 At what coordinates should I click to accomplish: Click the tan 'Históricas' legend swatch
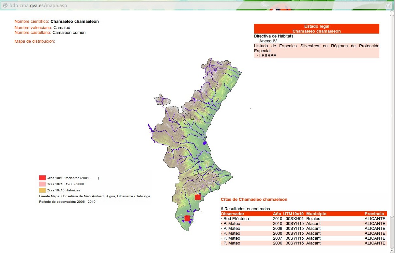(x=42, y=190)
